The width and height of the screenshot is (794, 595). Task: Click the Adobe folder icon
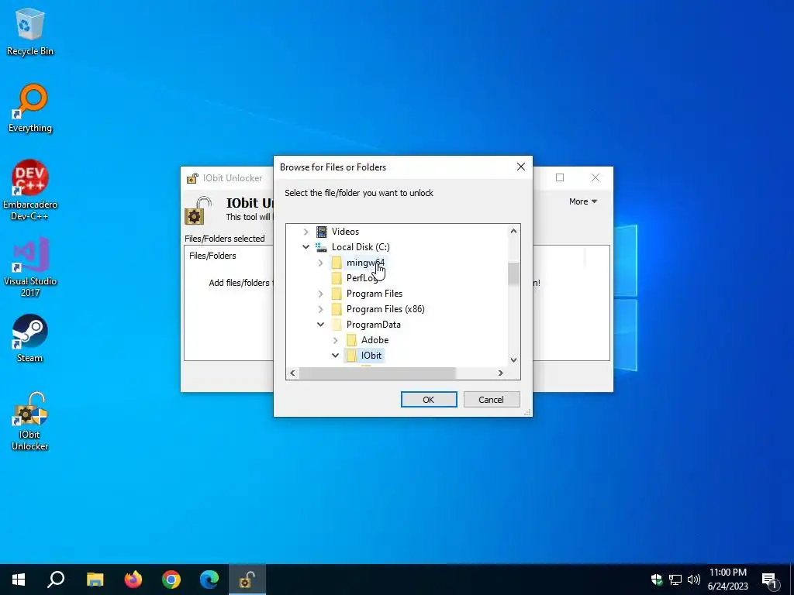pos(351,340)
